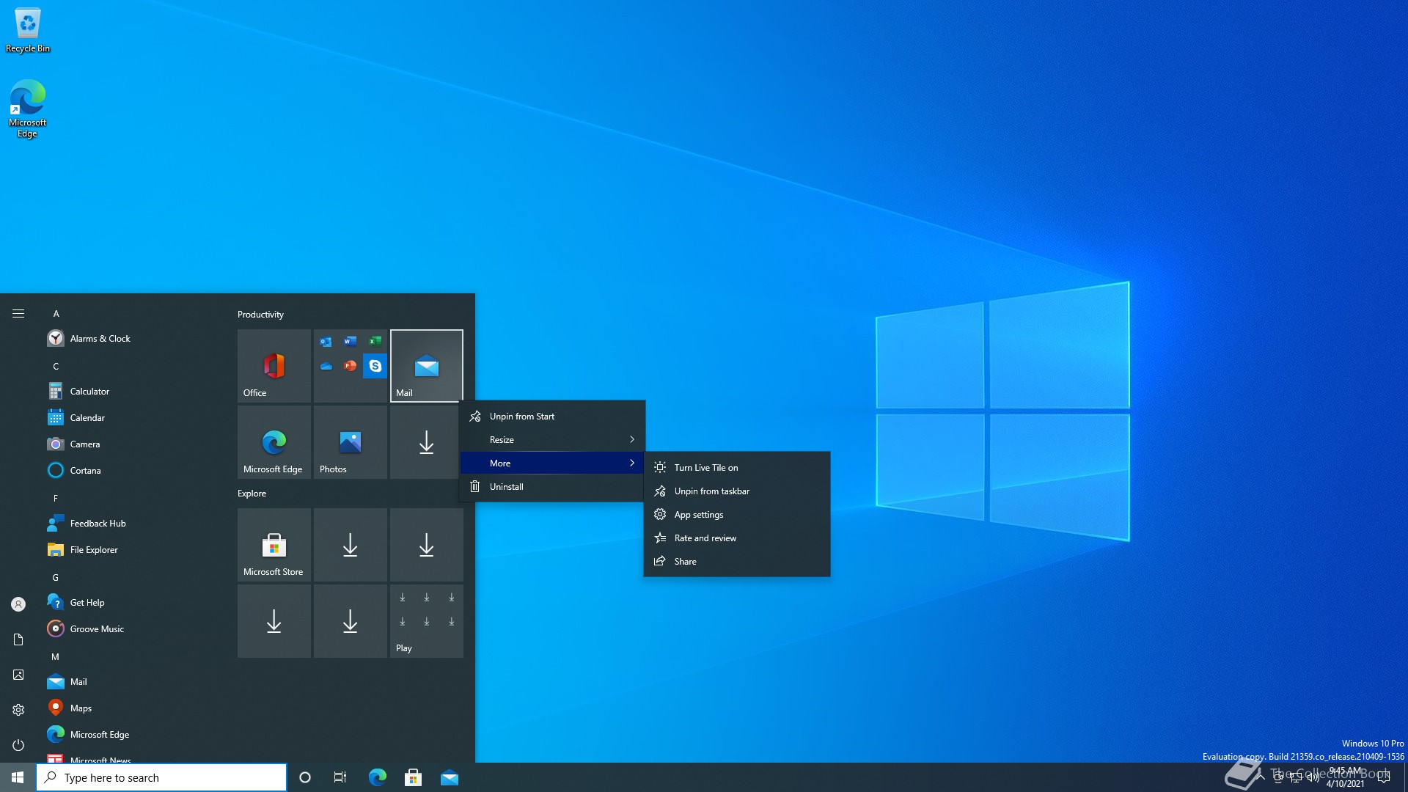Screen dimensions: 1408x792
Task: Open App settings from submenu
Action: coord(737,515)
